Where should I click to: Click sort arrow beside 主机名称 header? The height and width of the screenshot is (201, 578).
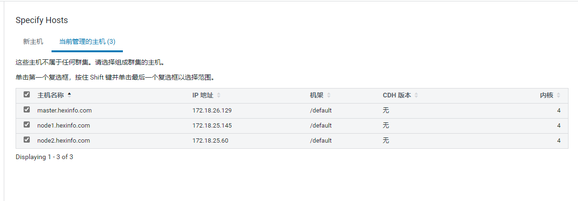pyautogui.click(x=69, y=95)
